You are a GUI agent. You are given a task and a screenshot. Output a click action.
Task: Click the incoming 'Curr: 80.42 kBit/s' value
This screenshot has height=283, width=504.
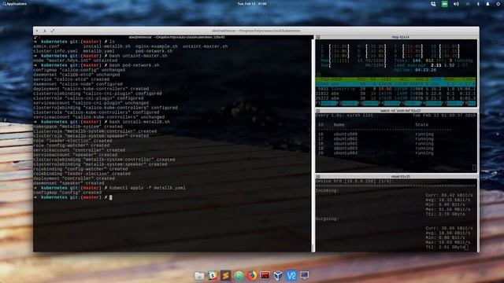coord(449,195)
